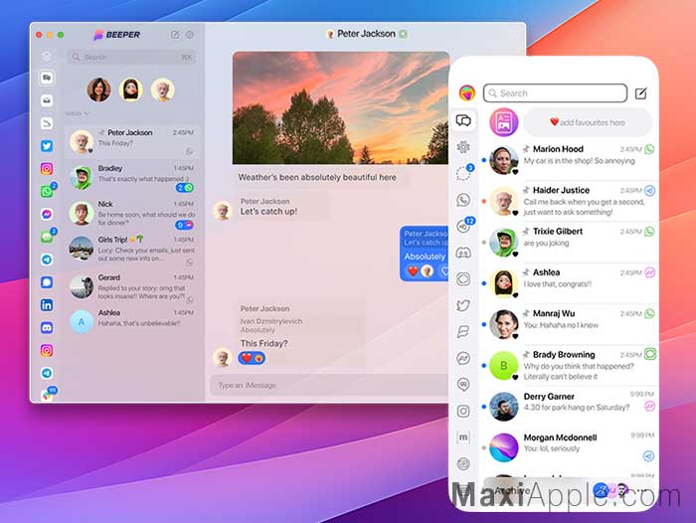Open the first favourite avatar with dark hair

99,89
